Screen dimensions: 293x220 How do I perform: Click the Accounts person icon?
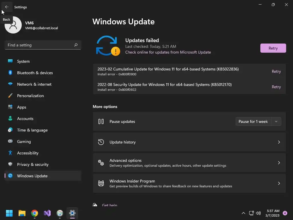coord(10,118)
